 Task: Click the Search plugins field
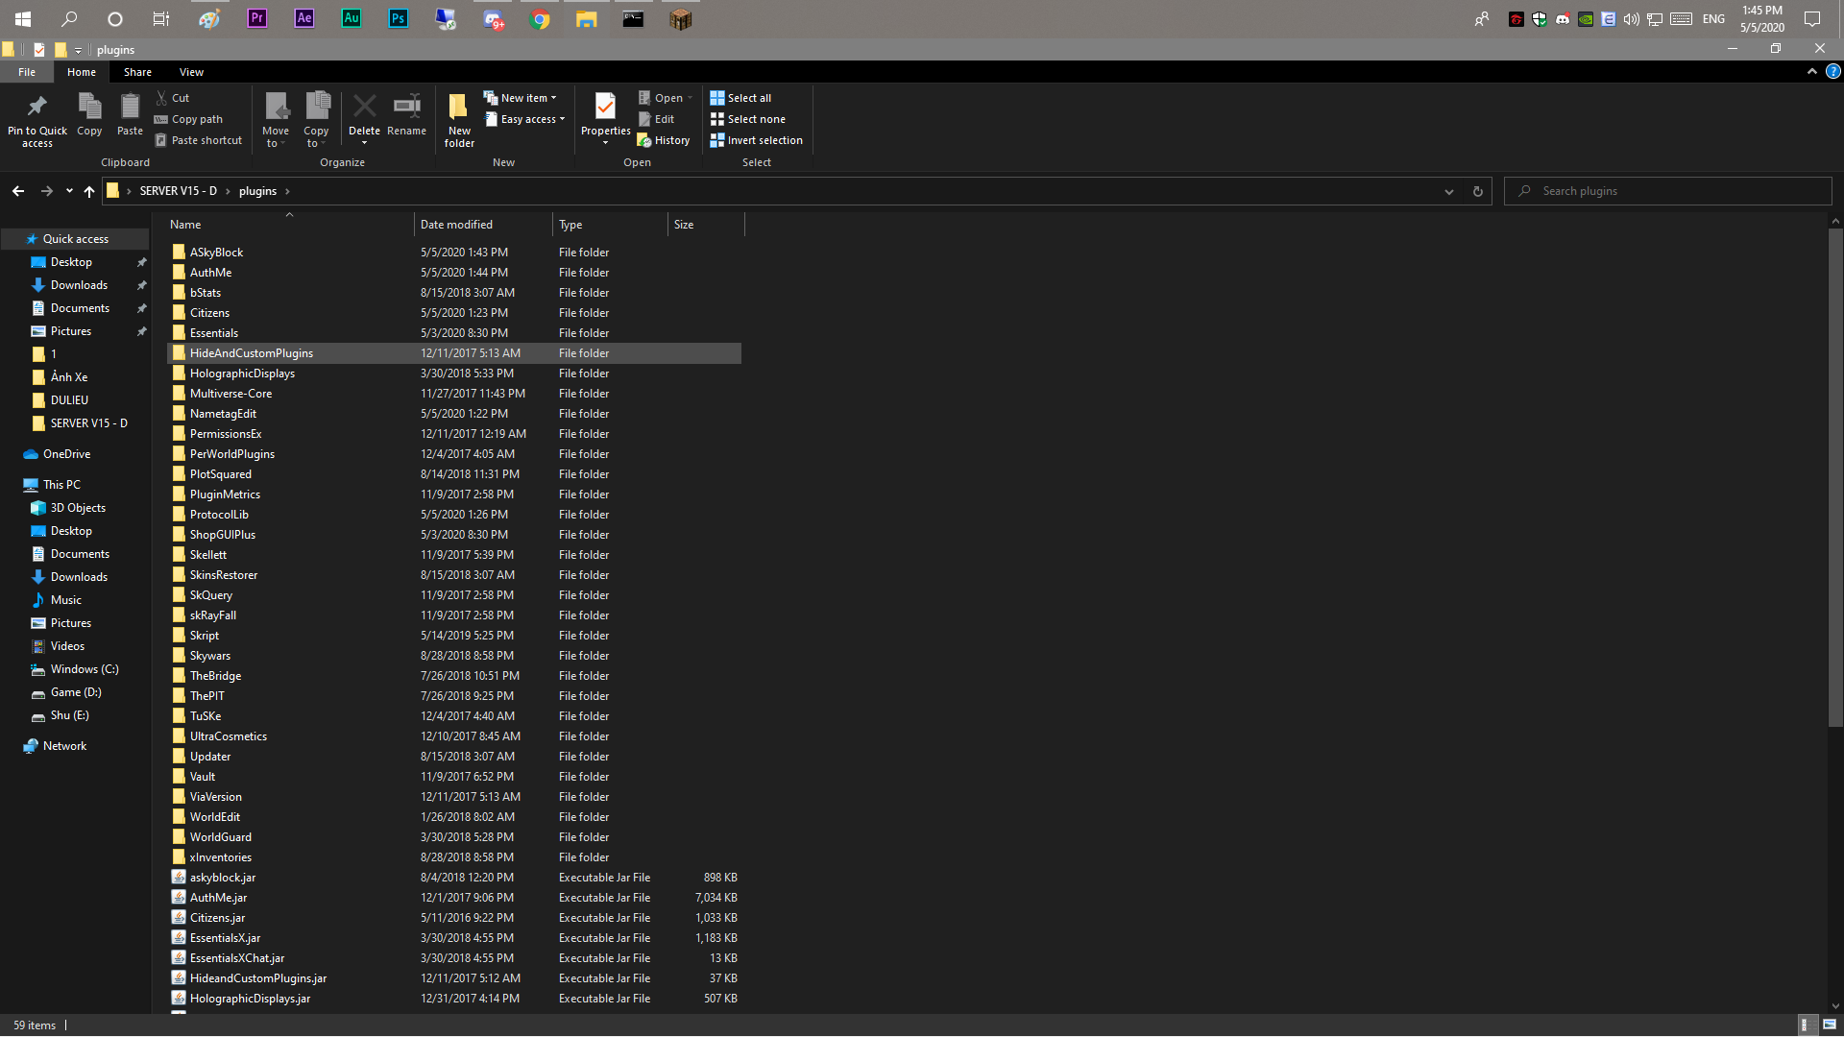pyautogui.click(x=1676, y=191)
